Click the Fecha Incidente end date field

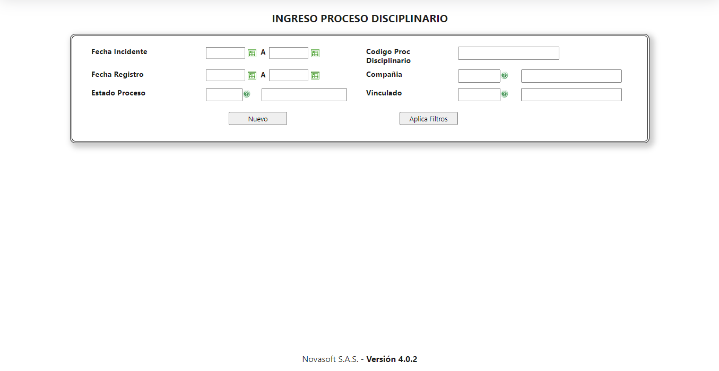289,52
